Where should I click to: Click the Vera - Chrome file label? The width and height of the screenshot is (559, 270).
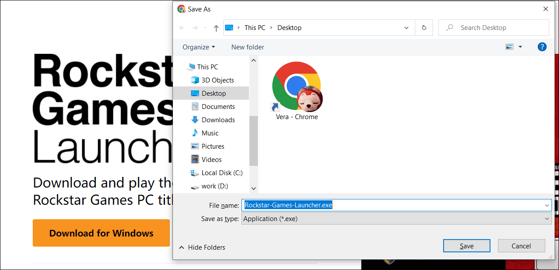point(297,117)
